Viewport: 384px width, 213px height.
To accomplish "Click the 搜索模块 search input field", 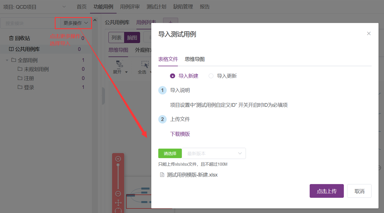I will click(28, 23).
